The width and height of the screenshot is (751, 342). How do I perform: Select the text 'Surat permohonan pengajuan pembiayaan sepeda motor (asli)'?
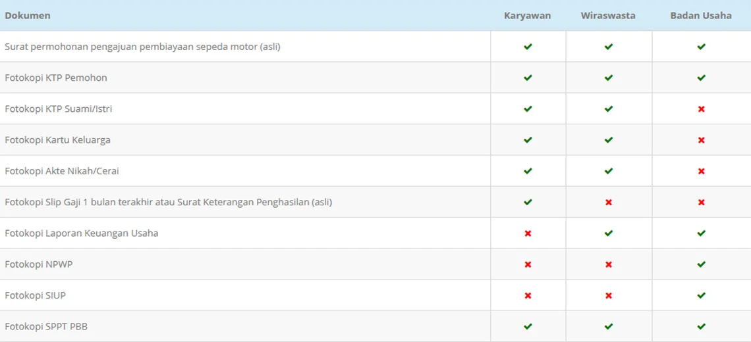click(143, 47)
